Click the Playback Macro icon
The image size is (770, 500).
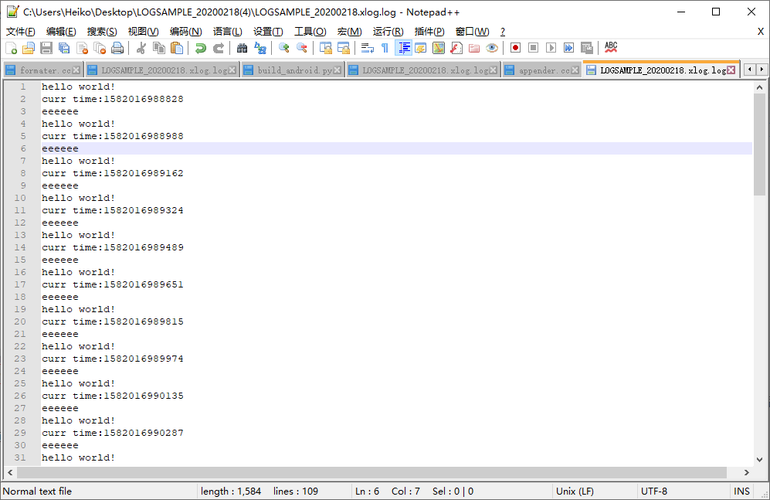pos(552,48)
